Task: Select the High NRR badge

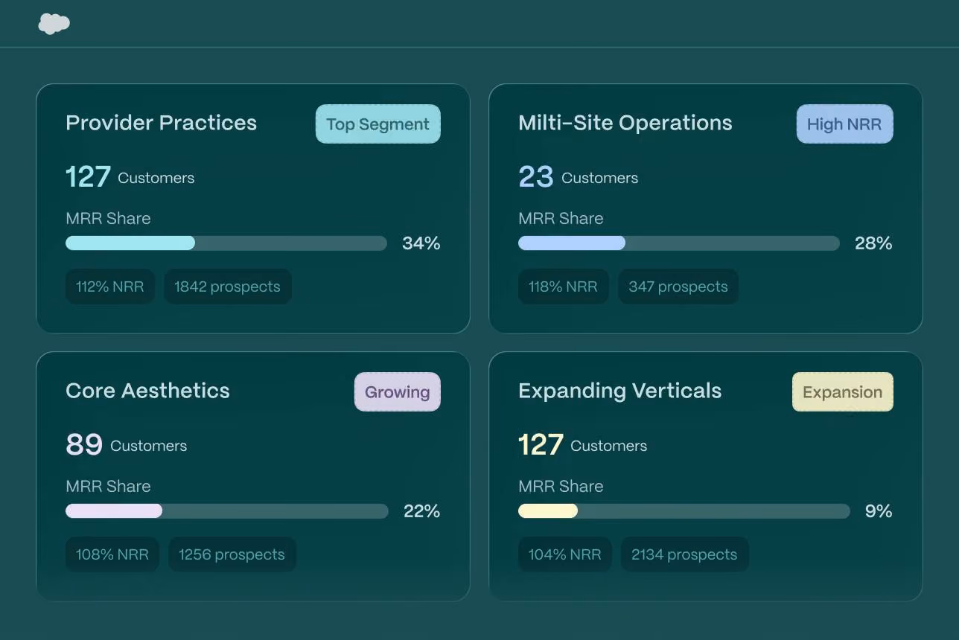Action: coord(844,124)
